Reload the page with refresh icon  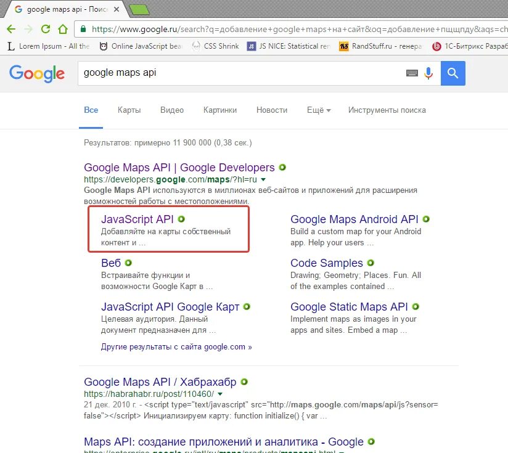click(46, 29)
